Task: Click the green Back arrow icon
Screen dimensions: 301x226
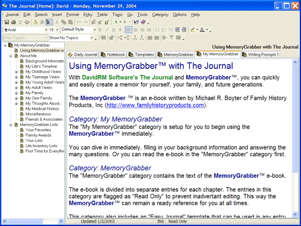Action: click(116, 22)
